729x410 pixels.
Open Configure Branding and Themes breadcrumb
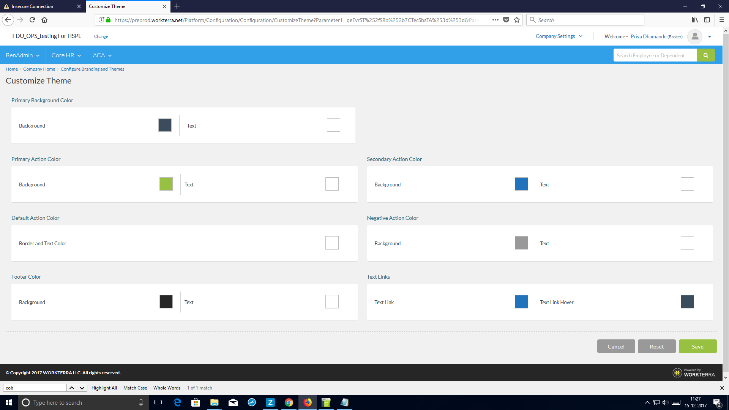(x=92, y=69)
